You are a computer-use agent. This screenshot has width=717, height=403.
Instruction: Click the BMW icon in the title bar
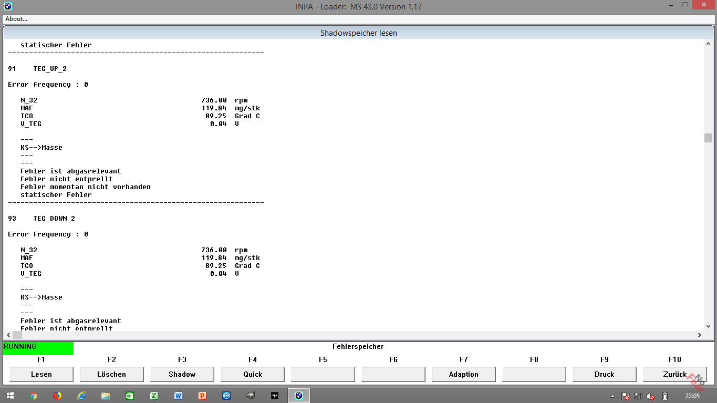click(7, 6)
